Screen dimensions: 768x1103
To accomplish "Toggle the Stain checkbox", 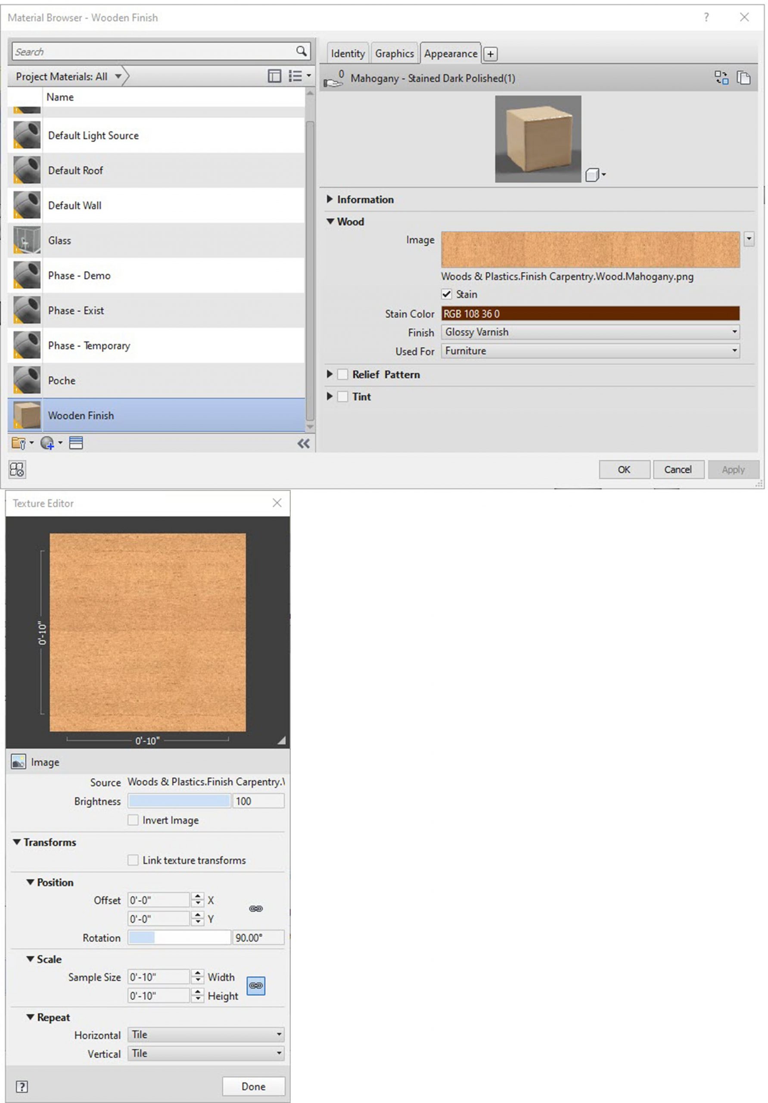I will [448, 294].
